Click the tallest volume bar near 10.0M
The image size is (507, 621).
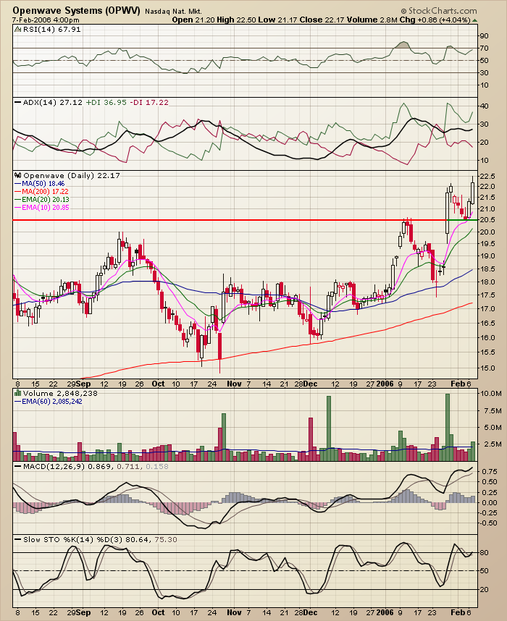click(448, 427)
